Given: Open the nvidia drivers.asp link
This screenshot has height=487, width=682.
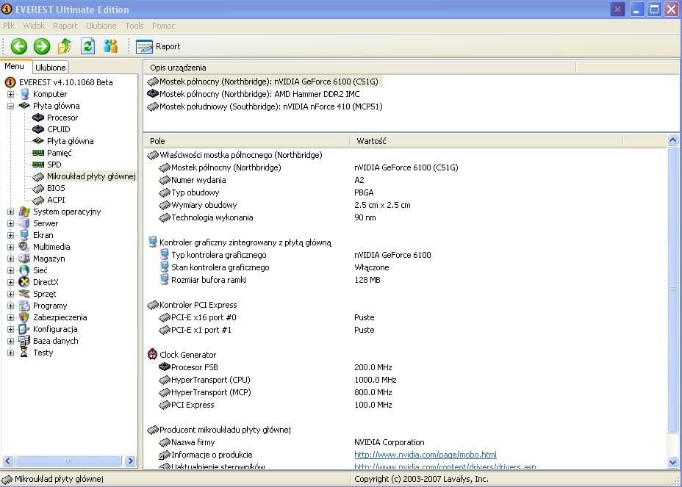Looking at the screenshot, I should pyautogui.click(x=445, y=466).
